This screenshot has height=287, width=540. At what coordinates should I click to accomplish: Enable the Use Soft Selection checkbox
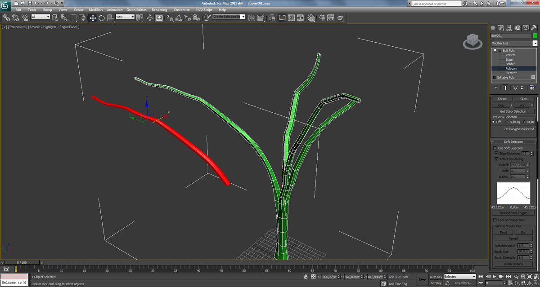495,148
